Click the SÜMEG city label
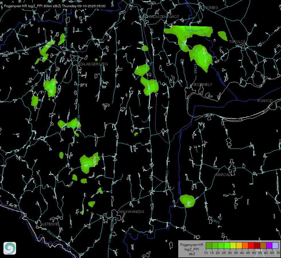This screenshot has height=258, width=281. 212,7
